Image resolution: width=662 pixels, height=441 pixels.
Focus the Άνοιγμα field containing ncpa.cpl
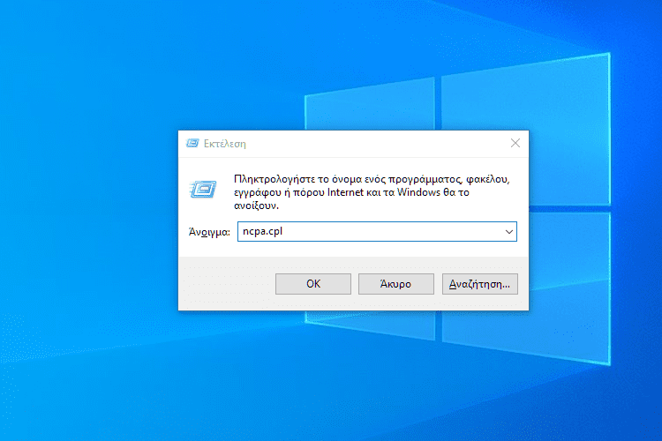pyautogui.click(x=377, y=232)
